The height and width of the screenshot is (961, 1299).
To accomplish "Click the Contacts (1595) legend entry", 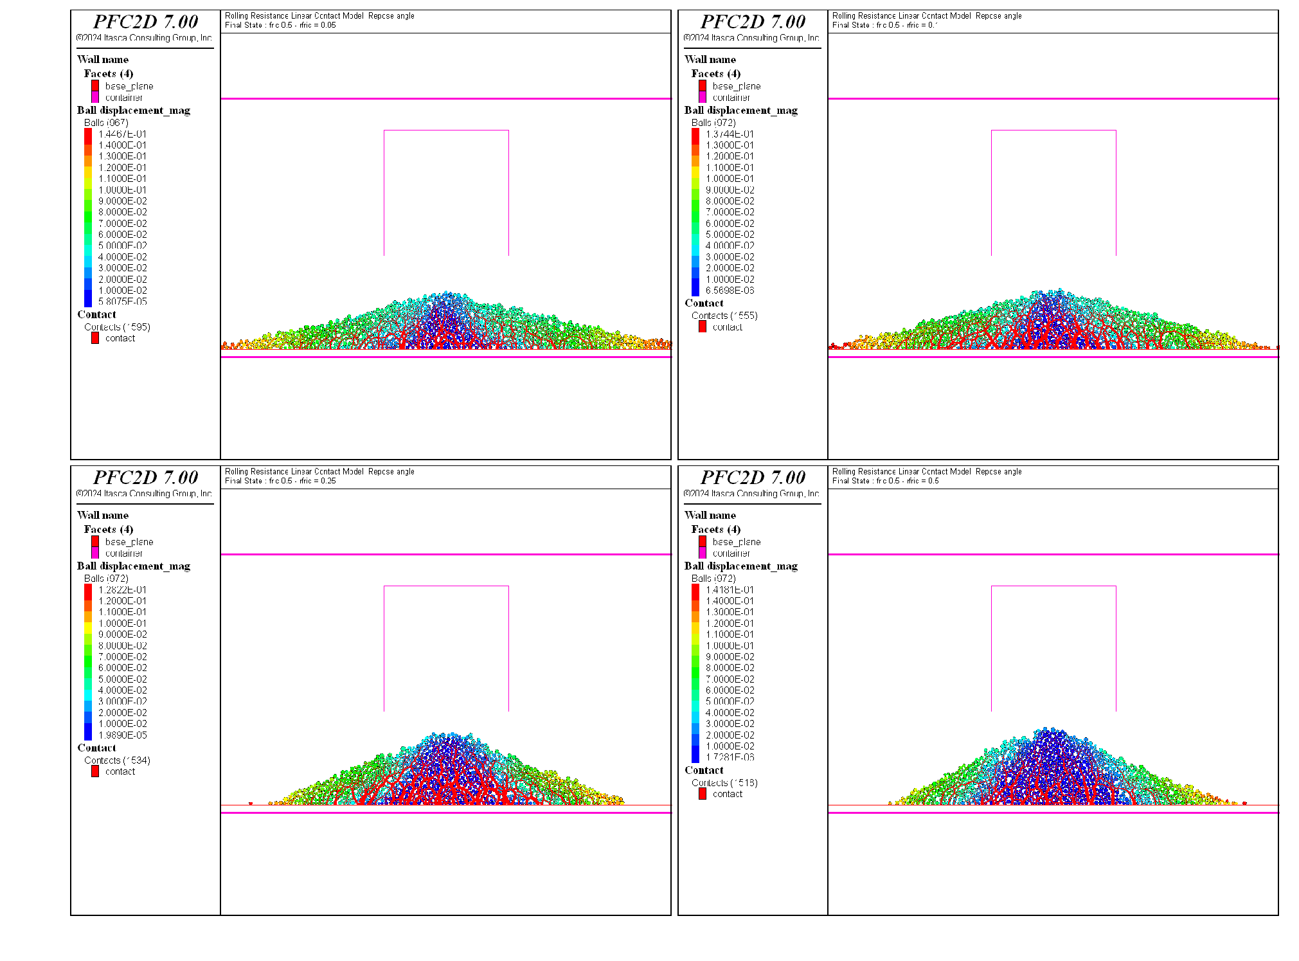I will [117, 327].
